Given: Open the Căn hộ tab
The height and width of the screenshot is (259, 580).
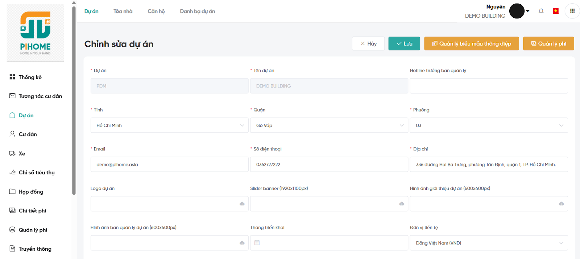Looking at the screenshot, I should point(156,11).
